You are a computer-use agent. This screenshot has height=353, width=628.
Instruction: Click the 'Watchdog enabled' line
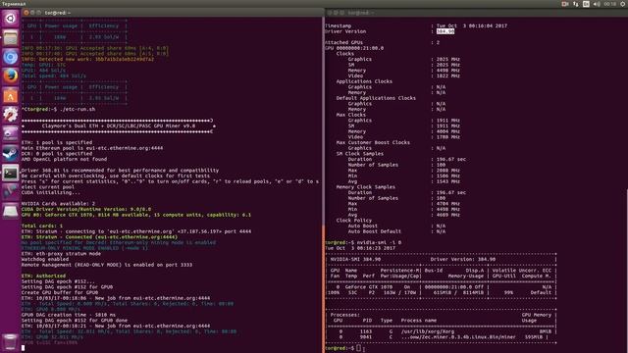point(45,259)
